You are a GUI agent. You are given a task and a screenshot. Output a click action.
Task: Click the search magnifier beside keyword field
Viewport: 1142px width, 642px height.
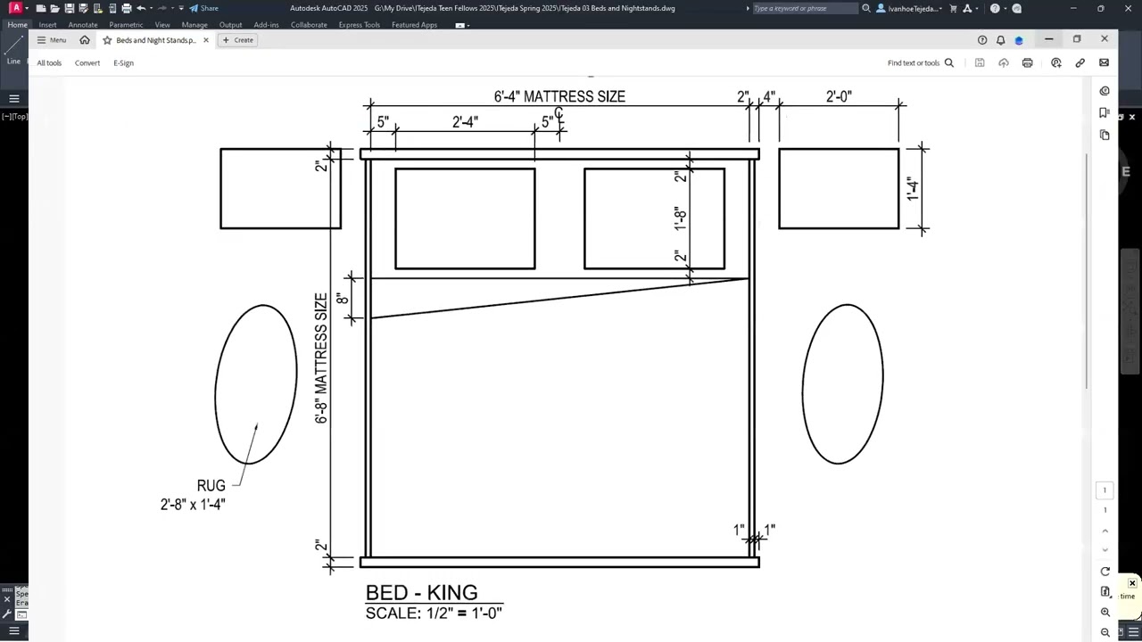[865, 8]
